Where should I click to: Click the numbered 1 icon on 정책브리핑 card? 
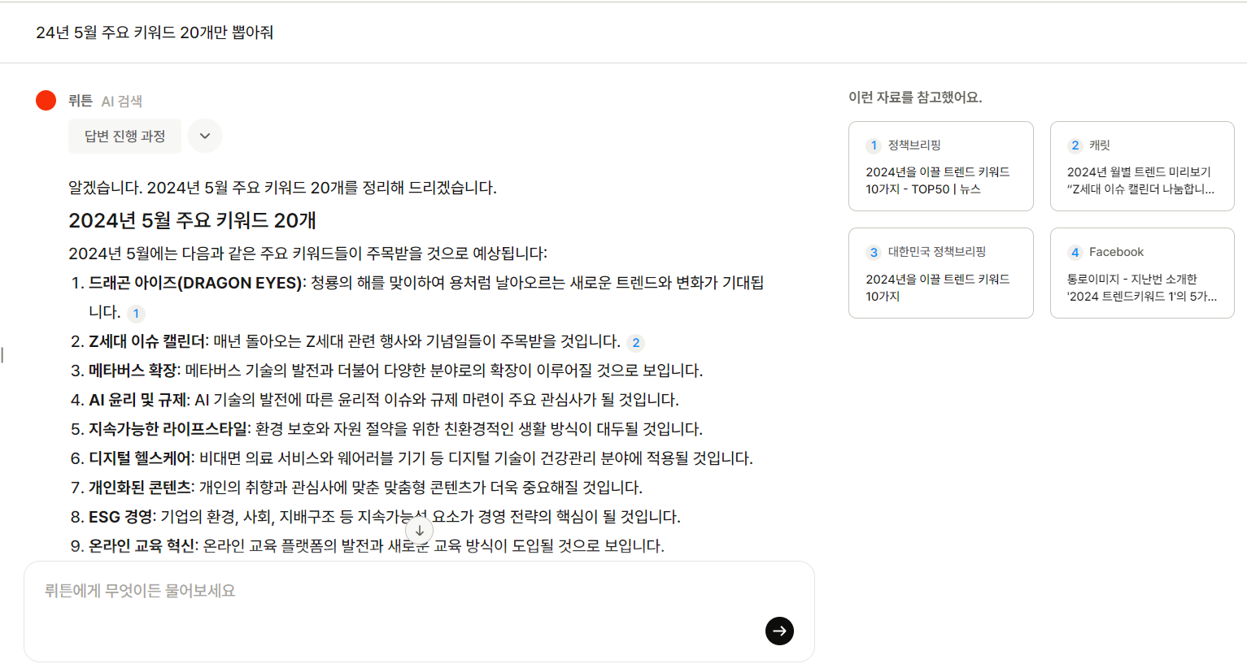coord(874,145)
